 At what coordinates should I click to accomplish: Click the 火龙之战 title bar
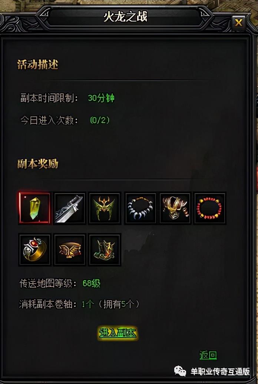pos(125,17)
